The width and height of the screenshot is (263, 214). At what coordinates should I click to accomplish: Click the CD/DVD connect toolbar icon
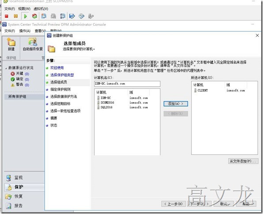point(81,16)
